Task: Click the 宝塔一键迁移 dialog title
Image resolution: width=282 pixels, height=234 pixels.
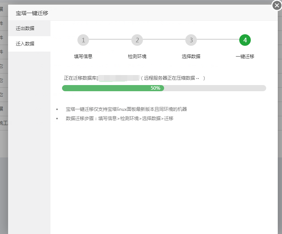Action: pos(32,13)
